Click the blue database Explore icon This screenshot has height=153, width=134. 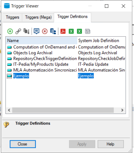53,31
